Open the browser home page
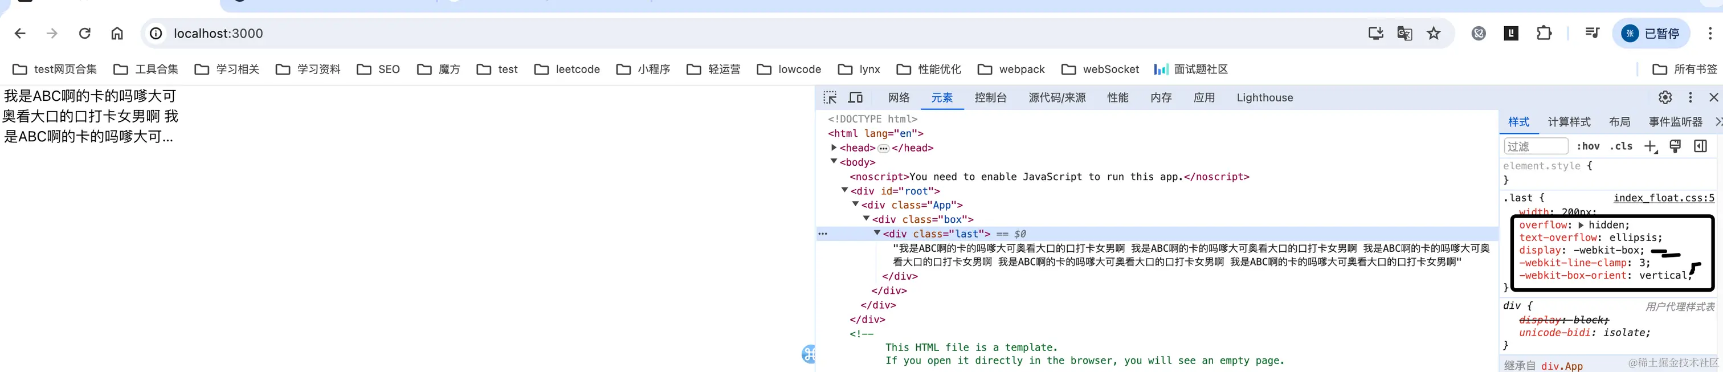Image resolution: width=1723 pixels, height=372 pixels. point(117,34)
